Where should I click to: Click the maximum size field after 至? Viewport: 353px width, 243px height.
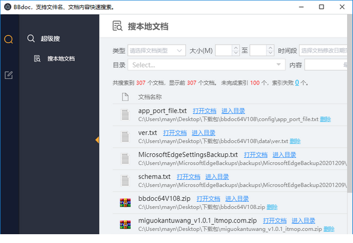[x=258, y=50]
